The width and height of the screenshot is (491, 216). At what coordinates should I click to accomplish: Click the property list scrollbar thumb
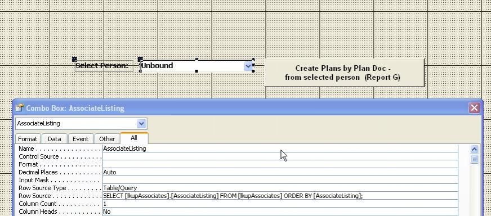coord(475,159)
